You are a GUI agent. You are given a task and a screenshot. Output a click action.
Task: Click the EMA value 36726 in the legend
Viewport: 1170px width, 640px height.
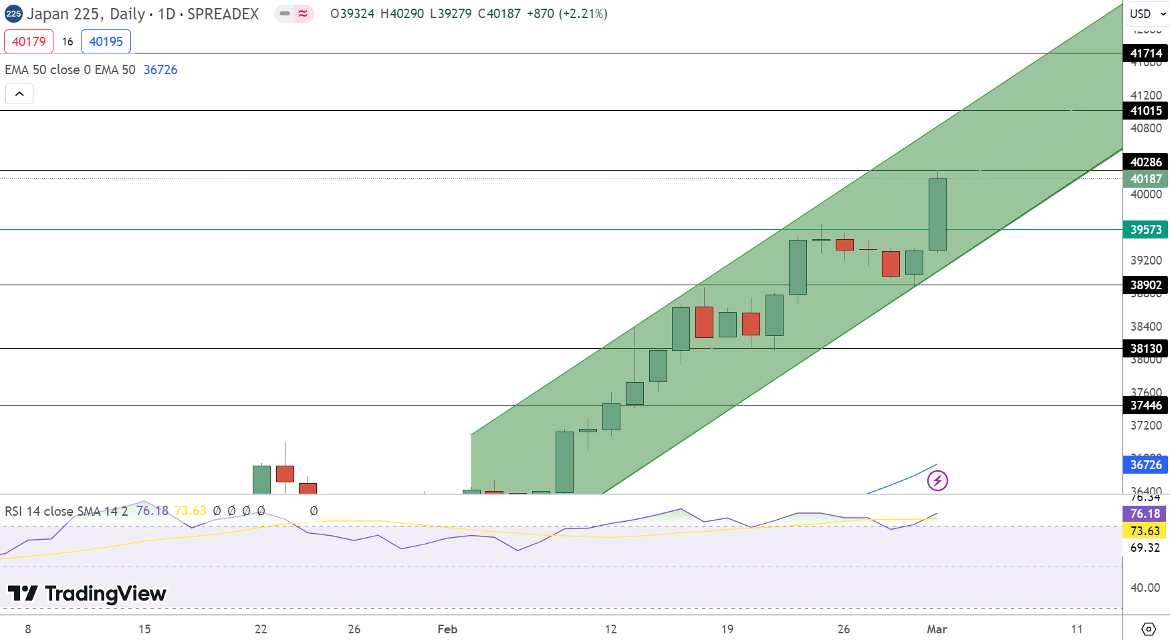[160, 69]
